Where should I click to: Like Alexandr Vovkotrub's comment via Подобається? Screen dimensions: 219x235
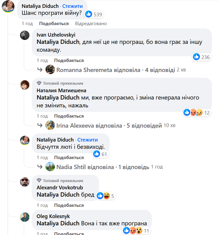69,205
